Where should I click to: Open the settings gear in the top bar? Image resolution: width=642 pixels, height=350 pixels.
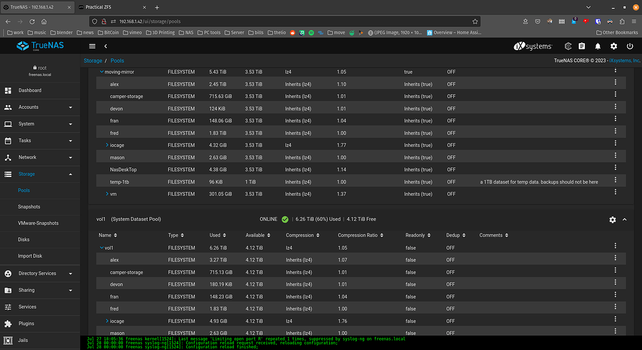[613, 46]
